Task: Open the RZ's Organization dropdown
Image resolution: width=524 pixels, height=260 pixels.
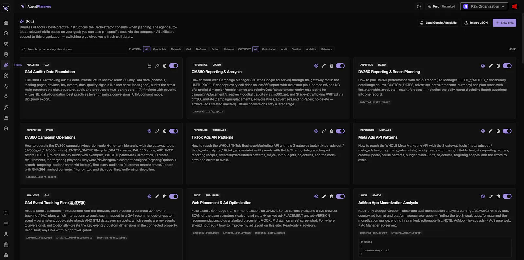Action: (484, 6)
